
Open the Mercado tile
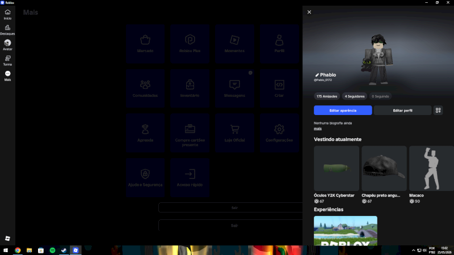tap(145, 44)
